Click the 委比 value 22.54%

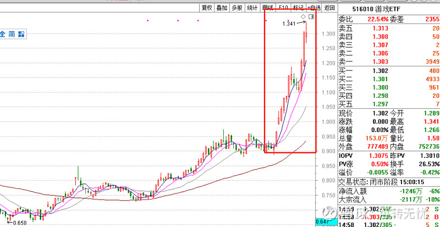point(378,19)
